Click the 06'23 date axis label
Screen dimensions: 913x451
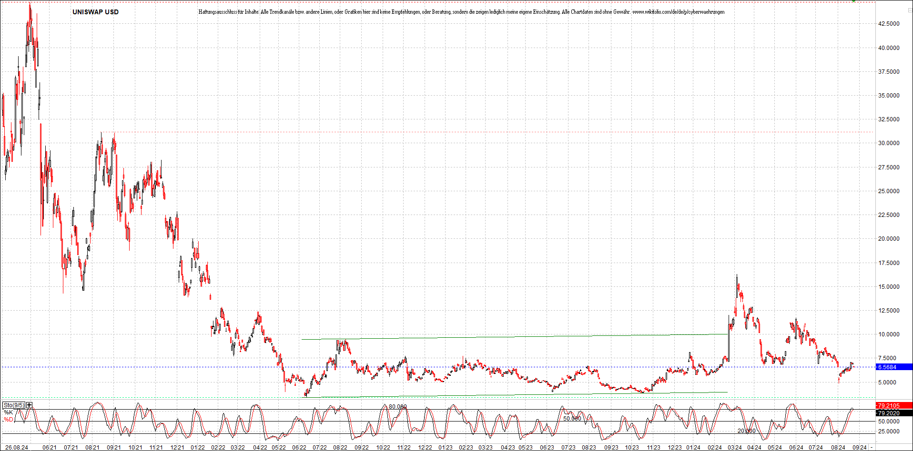click(547, 448)
